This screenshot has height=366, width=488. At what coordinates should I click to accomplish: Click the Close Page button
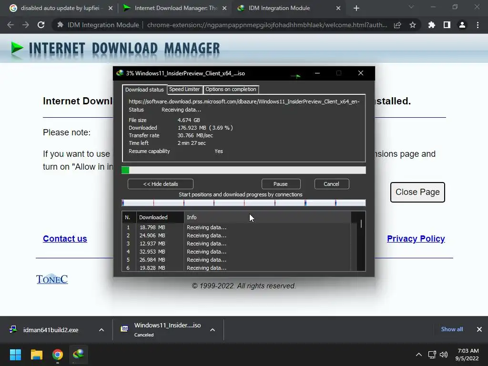(x=417, y=192)
